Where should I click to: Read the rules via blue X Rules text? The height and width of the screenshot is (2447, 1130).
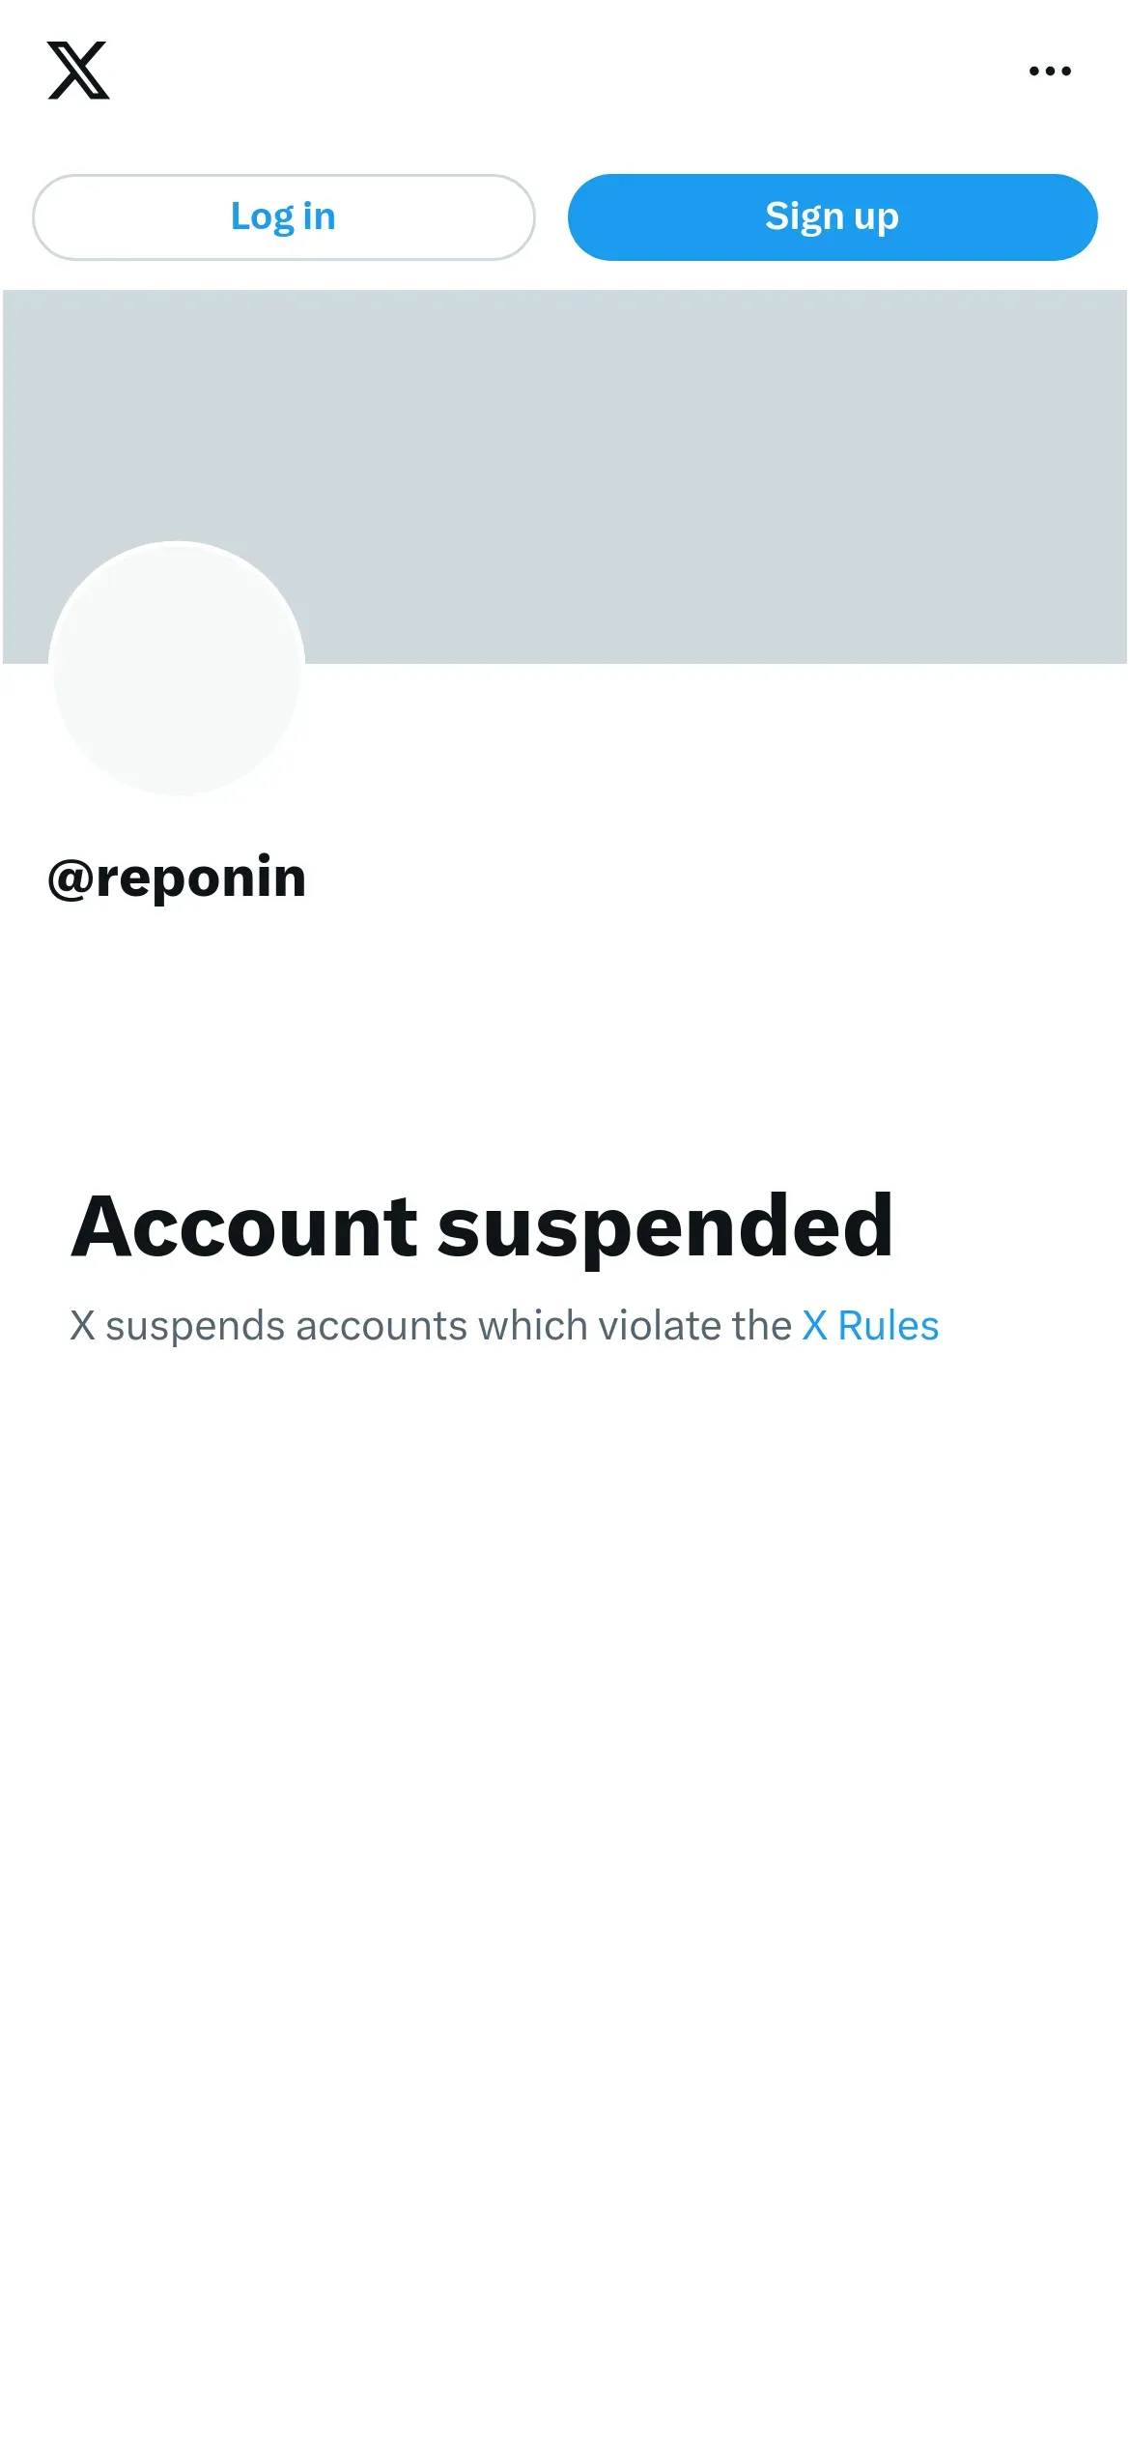870,1326
